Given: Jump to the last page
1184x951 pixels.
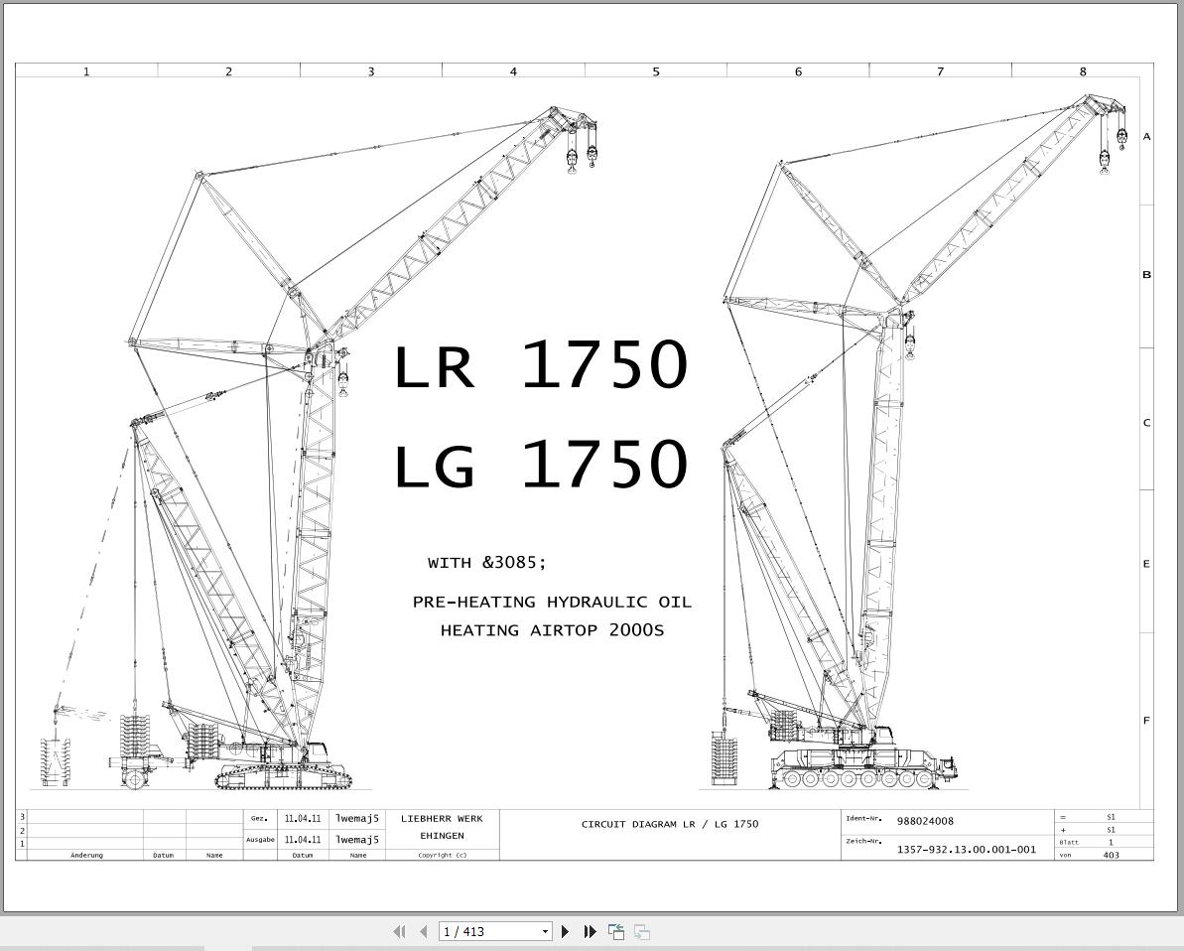Looking at the screenshot, I should tap(590, 931).
